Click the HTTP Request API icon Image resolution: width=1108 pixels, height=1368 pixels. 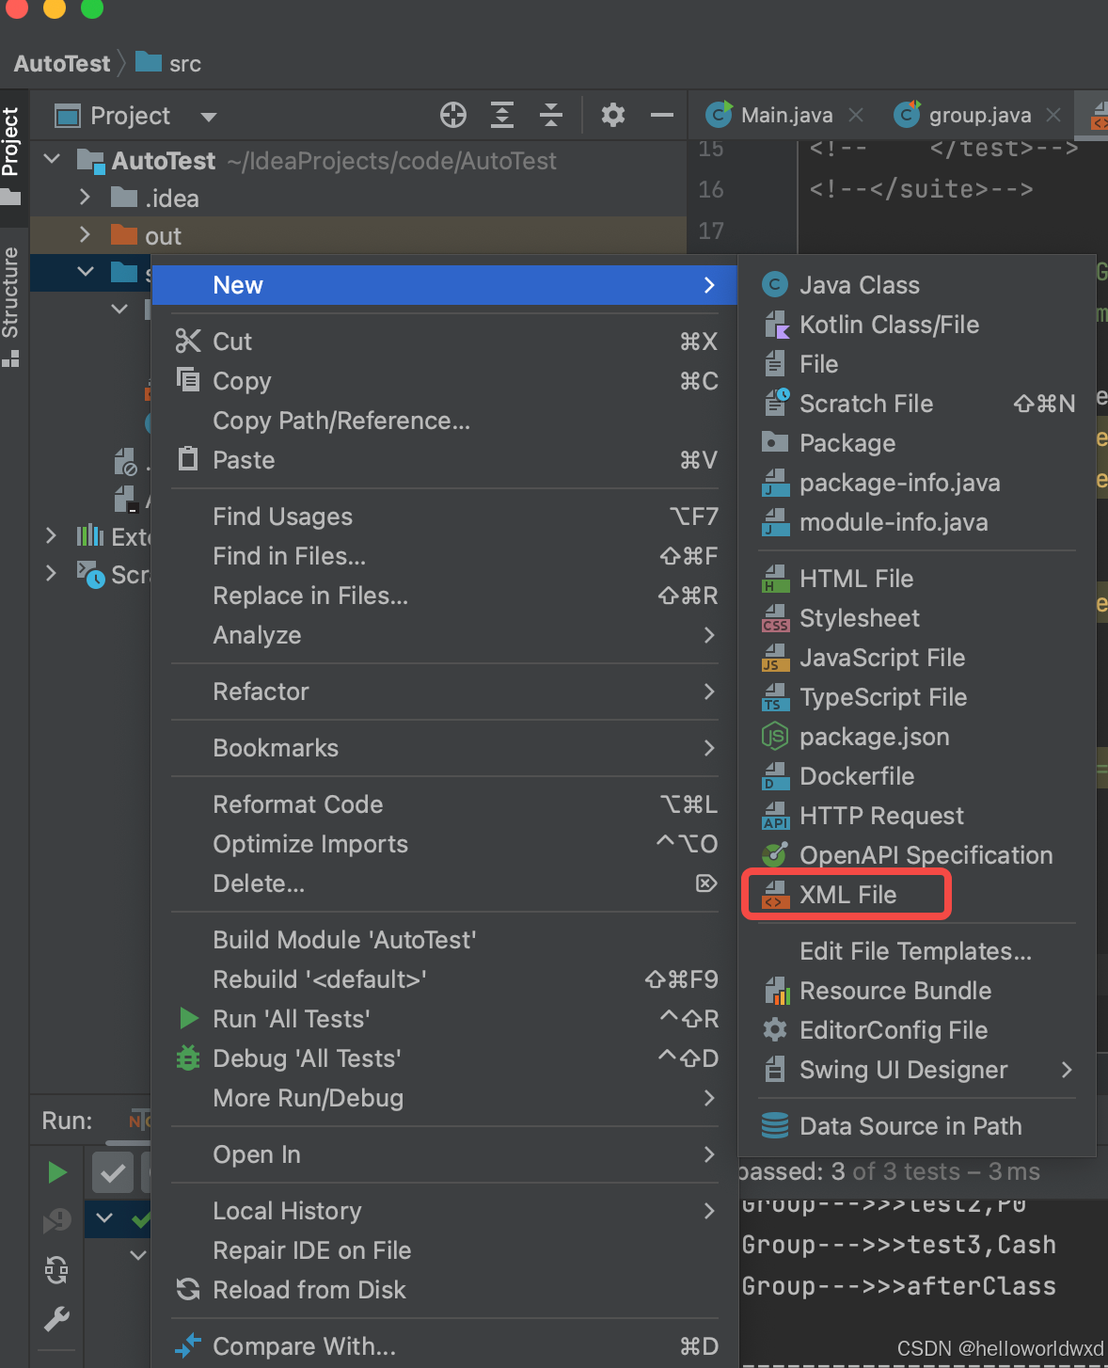tap(775, 816)
